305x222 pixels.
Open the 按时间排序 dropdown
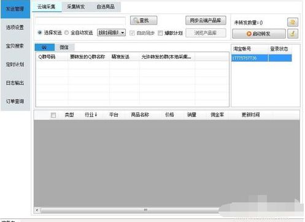point(111,33)
